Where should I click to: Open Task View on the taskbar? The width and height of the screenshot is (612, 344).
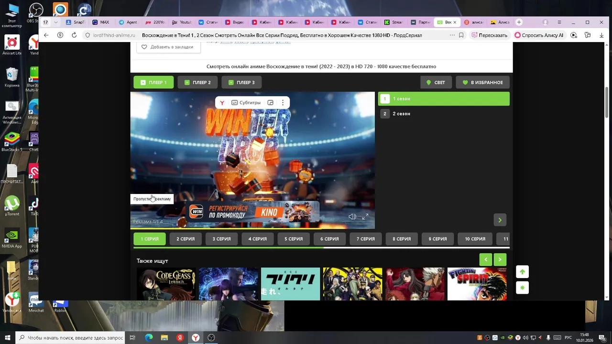[132, 337]
